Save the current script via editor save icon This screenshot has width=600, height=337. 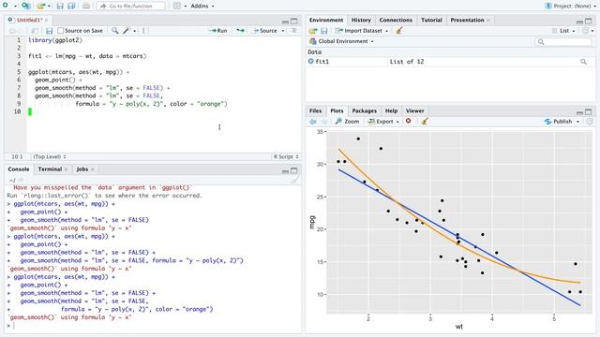coord(49,31)
